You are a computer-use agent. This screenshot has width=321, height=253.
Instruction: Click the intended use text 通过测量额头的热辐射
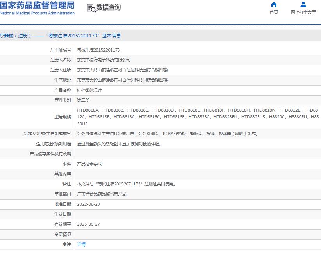[x=119, y=144]
